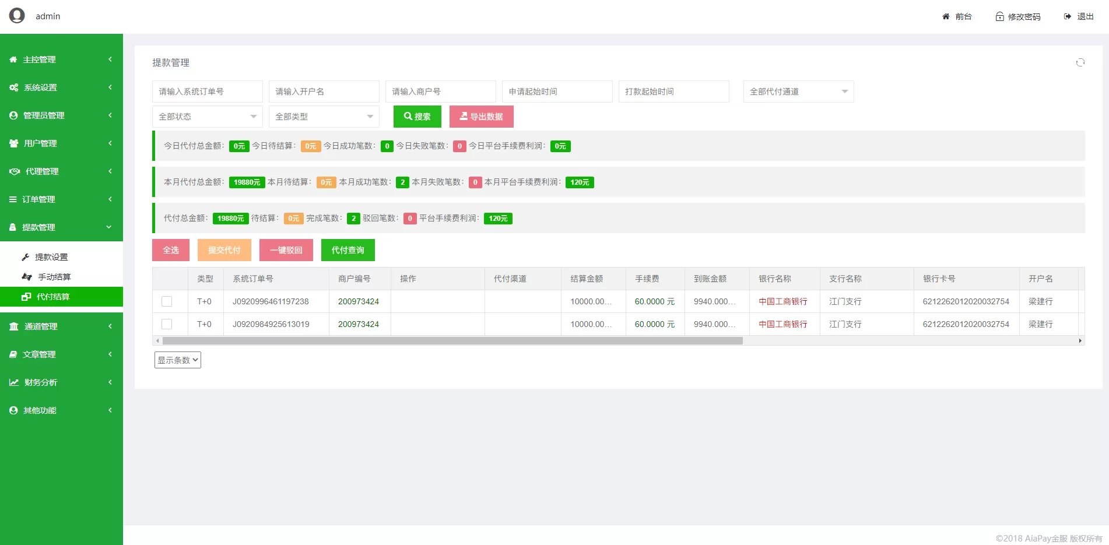Click the 请输入系统订单号 input field
Image resolution: width=1109 pixels, height=545 pixels.
(207, 92)
